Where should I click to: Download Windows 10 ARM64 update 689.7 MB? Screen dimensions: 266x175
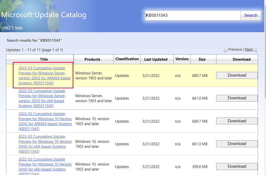pyautogui.click(x=237, y=121)
